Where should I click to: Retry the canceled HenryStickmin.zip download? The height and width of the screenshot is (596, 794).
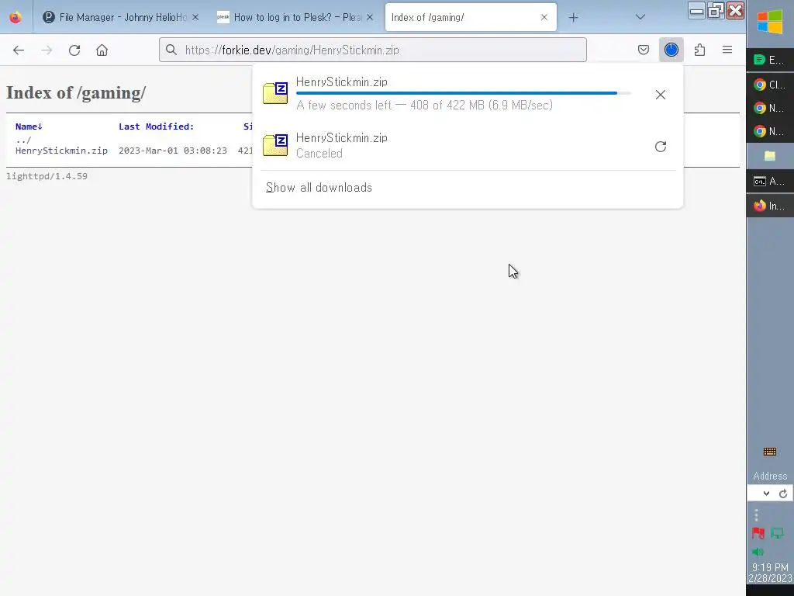point(661,147)
